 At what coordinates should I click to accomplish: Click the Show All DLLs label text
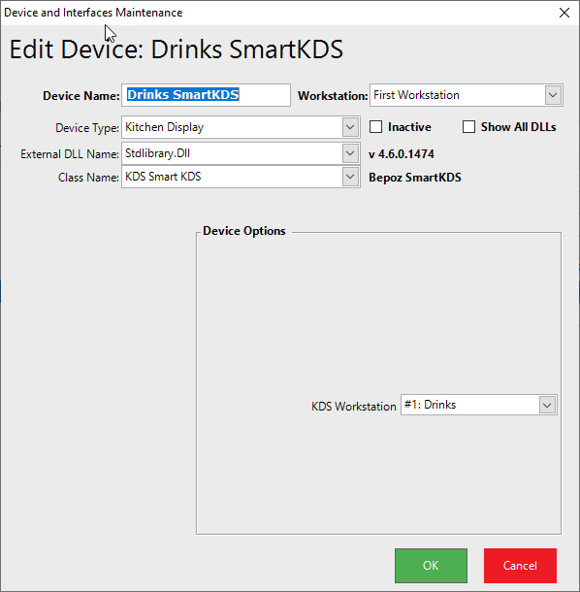click(519, 127)
